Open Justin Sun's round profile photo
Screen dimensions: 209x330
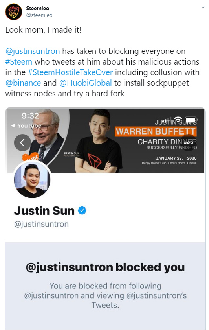[x=32, y=180]
